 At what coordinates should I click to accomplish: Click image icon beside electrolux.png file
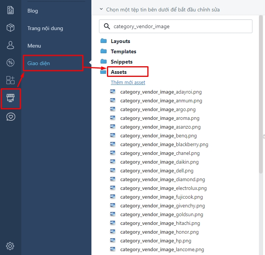coord(113,188)
